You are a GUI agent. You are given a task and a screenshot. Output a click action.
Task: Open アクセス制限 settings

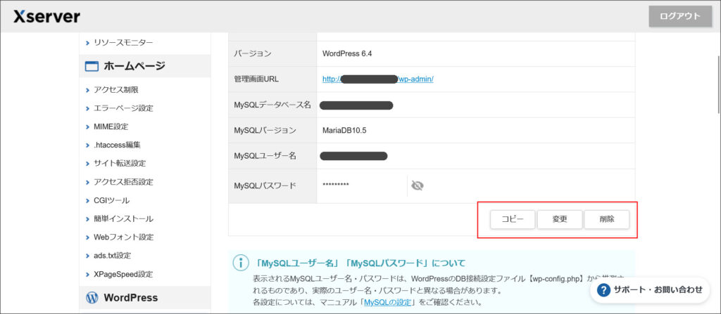pyautogui.click(x=116, y=90)
